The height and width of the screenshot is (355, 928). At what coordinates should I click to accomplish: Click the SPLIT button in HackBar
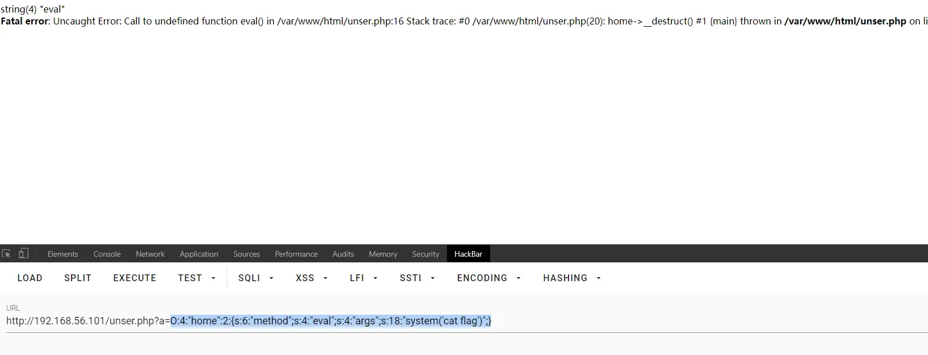click(78, 278)
